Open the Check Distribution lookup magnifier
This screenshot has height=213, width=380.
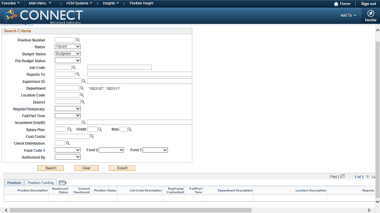point(68,143)
